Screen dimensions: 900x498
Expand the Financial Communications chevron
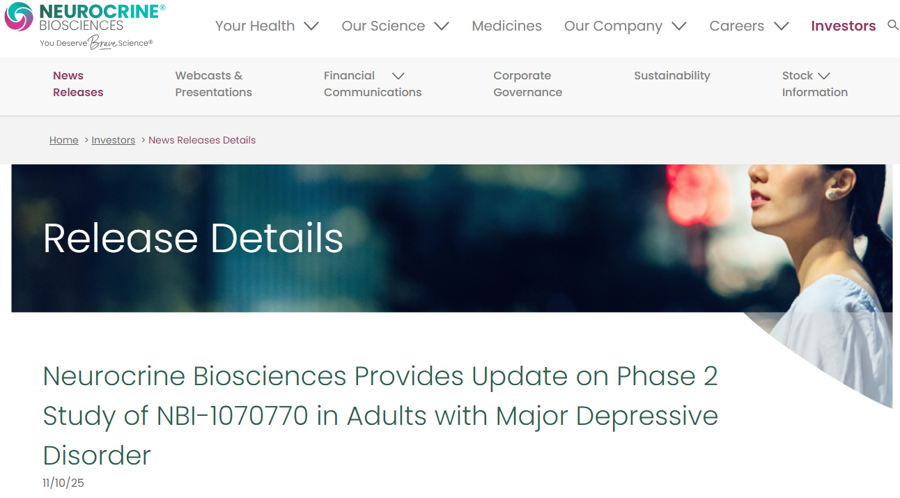[x=398, y=76]
